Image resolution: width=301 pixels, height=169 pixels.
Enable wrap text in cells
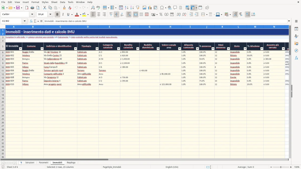point(129,15)
